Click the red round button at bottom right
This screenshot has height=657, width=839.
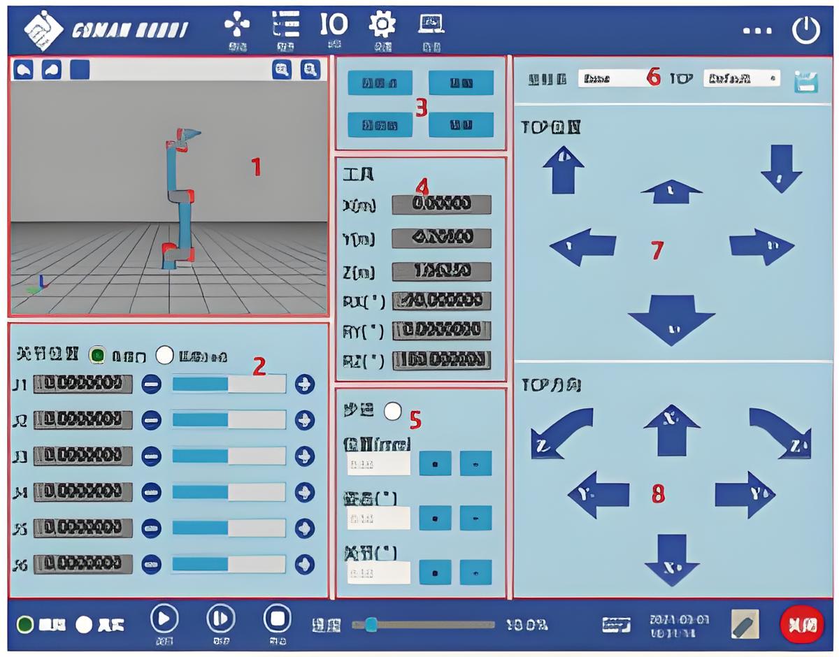click(x=801, y=623)
